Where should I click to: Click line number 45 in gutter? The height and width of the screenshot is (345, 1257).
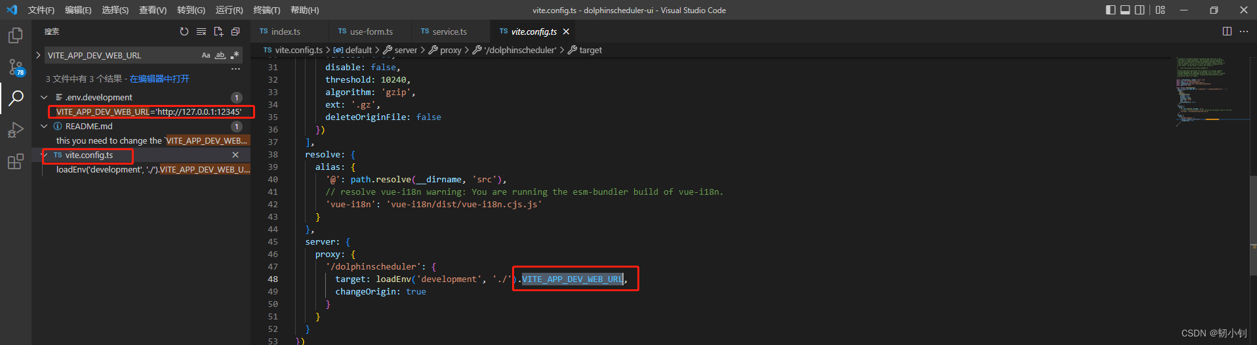[x=273, y=241]
